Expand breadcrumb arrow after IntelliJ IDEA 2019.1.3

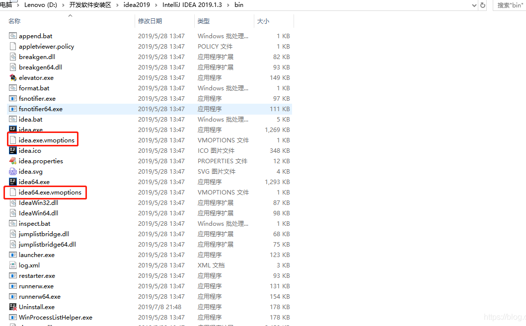(228, 5)
